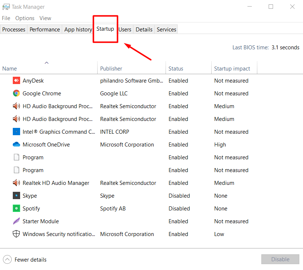The height and width of the screenshot is (270, 303).
Task: Select the Skype entry name
Action: (x=30, y=195)
